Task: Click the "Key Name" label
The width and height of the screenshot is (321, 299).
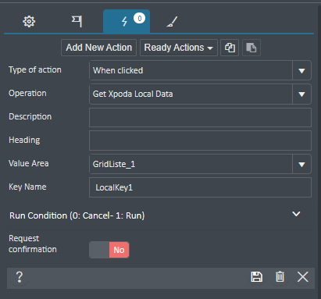Action: (x=27, y=187)
